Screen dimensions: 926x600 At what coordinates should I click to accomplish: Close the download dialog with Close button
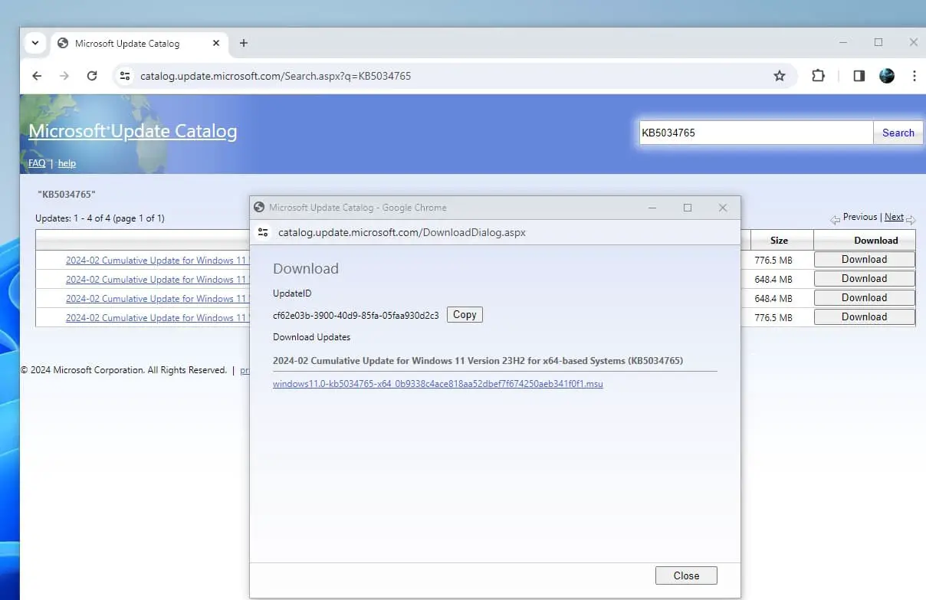[x=686, y=575]
